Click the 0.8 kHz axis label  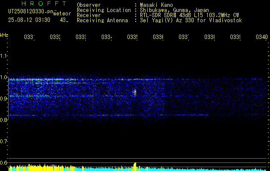(3, 120)
